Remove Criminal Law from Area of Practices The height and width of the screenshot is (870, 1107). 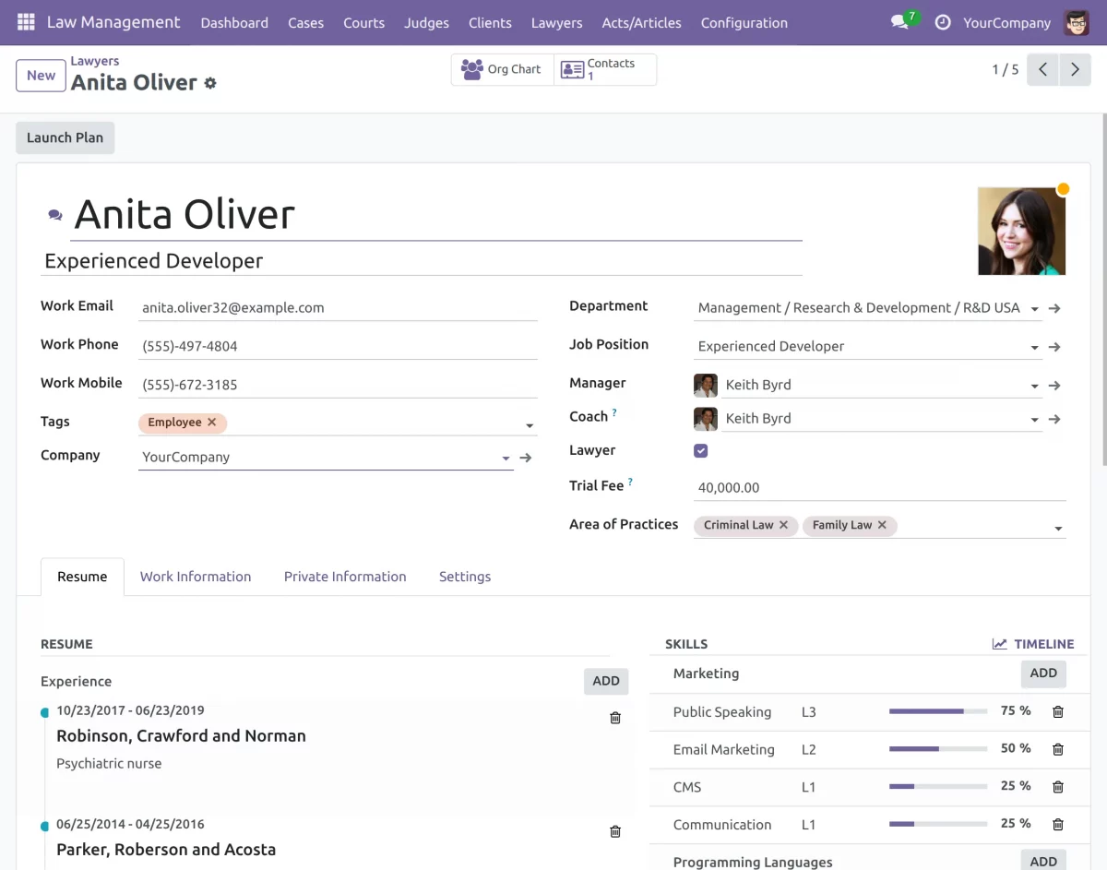(783, 525)
